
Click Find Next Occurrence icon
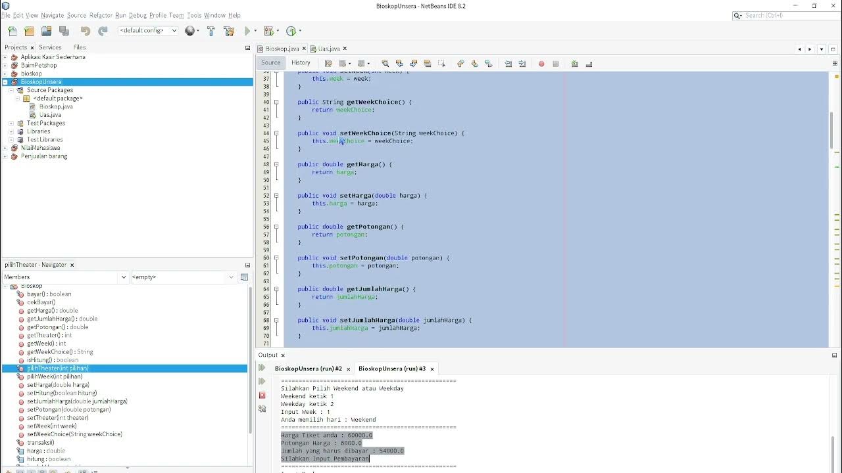tap(414, 64)
